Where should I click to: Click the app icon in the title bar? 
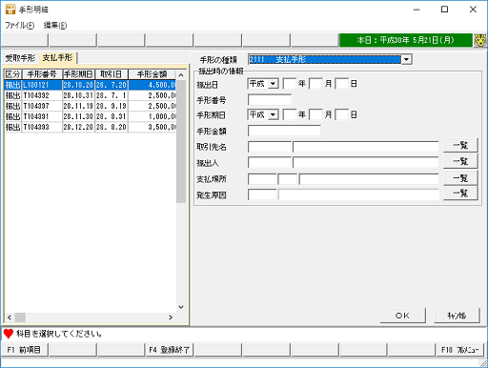point(10,10)
